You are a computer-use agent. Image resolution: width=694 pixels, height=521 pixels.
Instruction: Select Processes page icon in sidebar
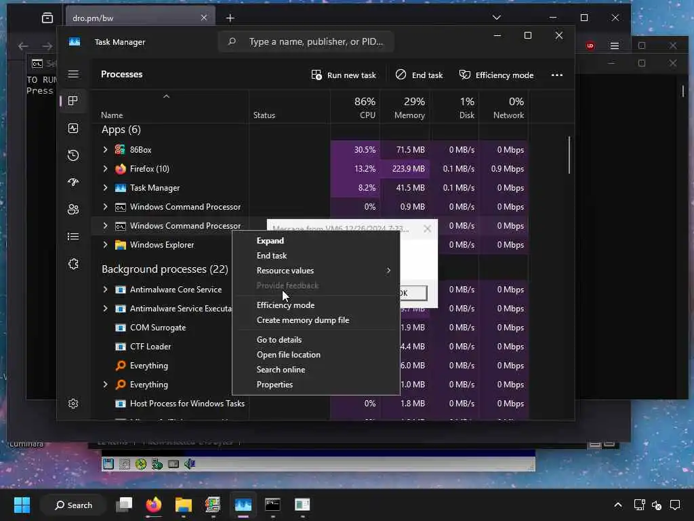coord(73,100)
